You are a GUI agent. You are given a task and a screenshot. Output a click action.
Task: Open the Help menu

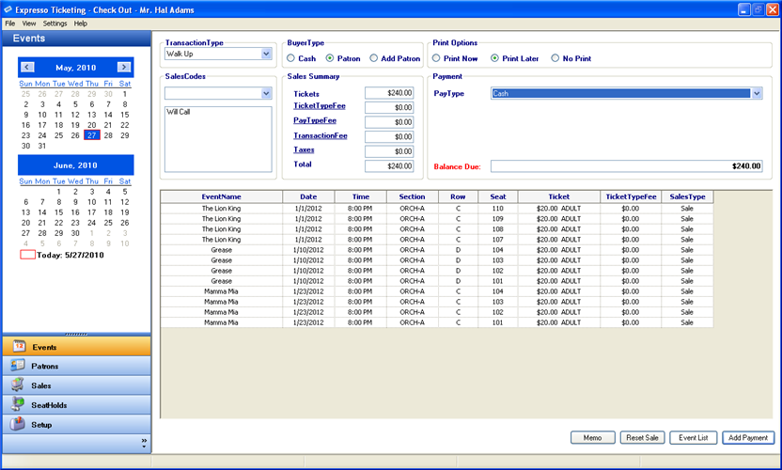tap(80, 23)
